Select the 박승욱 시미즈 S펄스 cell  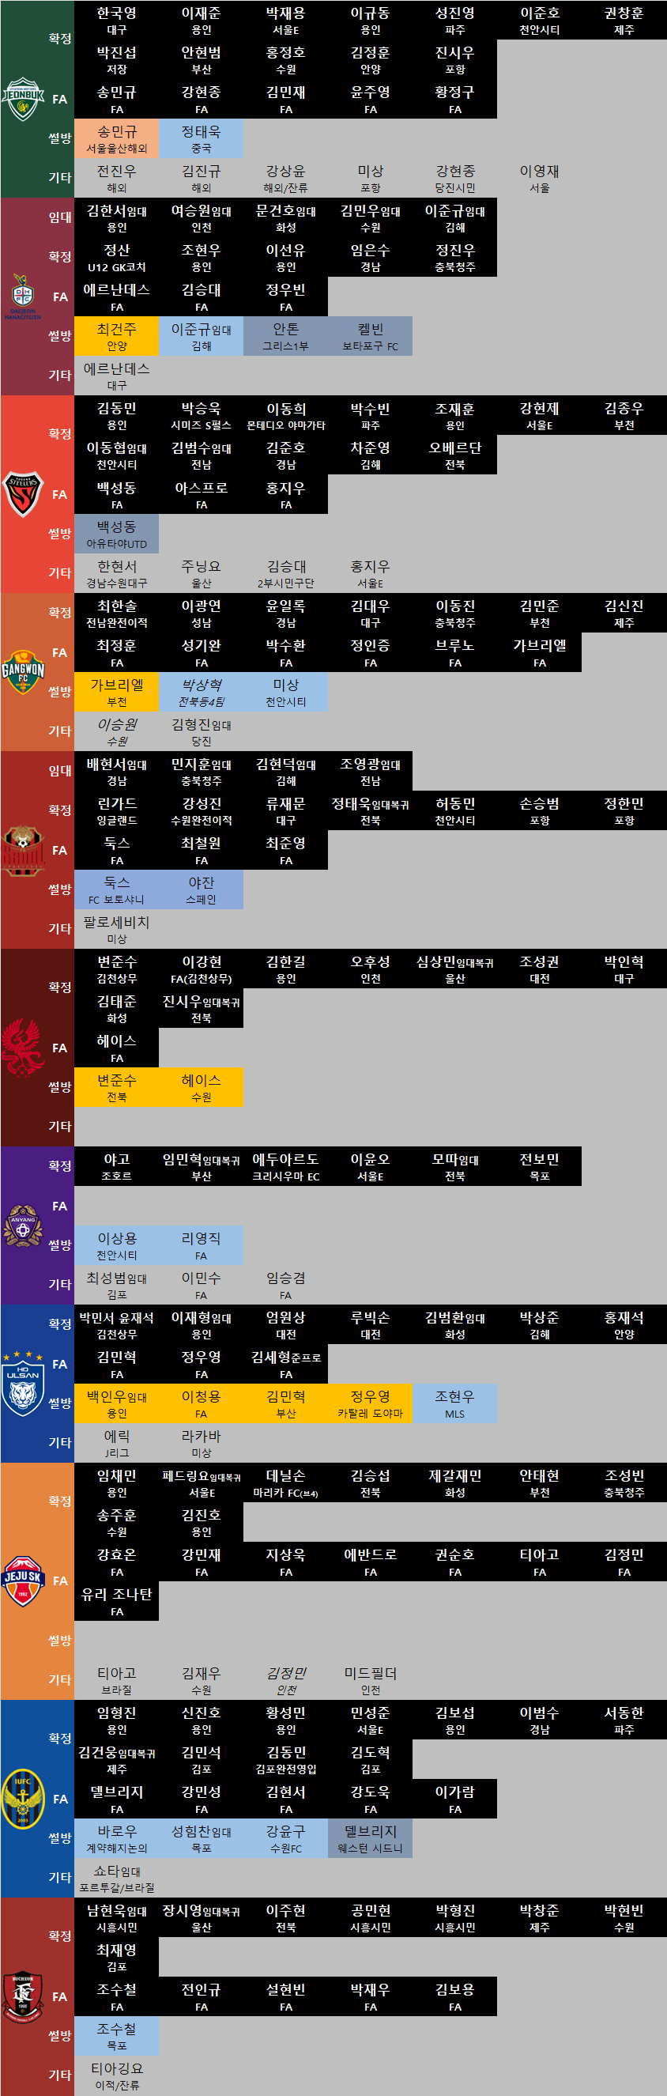(201, 416)
